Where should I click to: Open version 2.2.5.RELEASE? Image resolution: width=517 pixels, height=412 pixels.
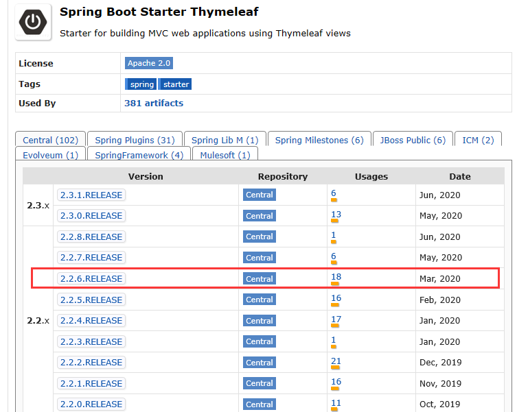91,300
